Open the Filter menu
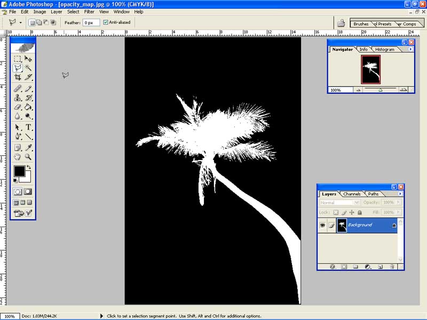This screenshot has height=320, width=427. point(89,11)
